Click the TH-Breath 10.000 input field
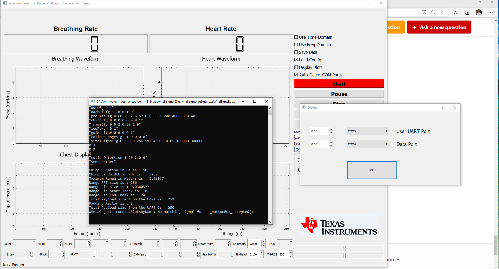The height and width of the screenshot is (269, 499). coord(254,244)
